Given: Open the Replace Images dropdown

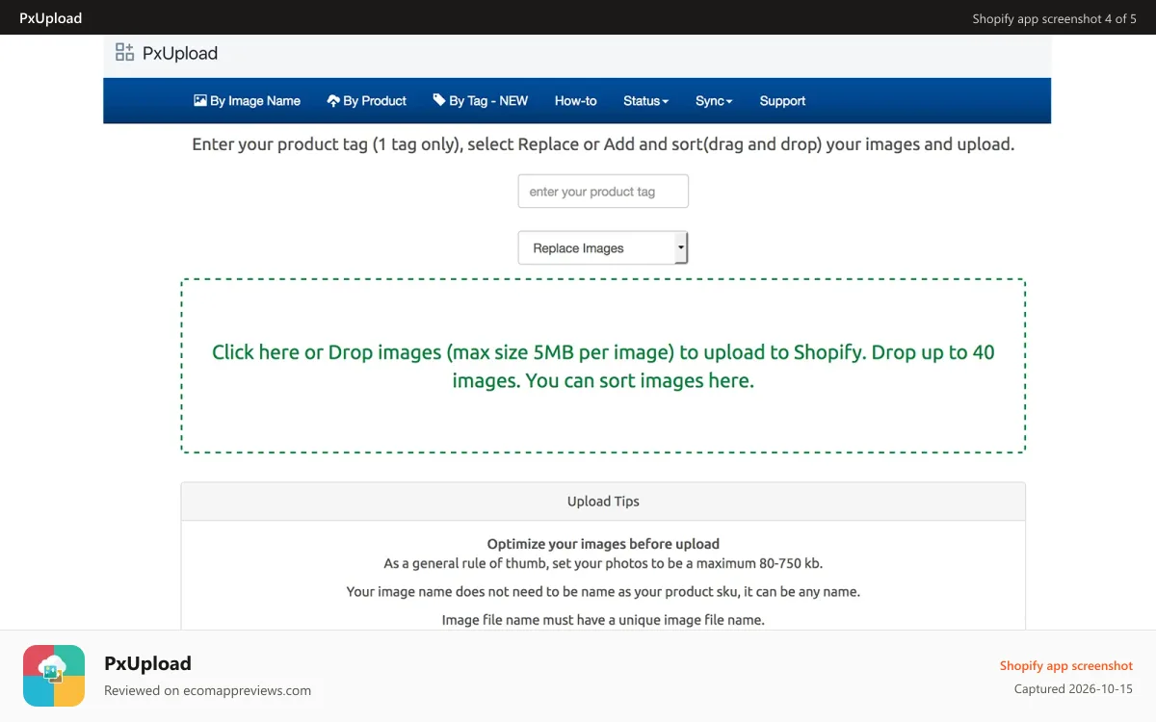Looking at the screenshot, I should click(x=603, y=247).
